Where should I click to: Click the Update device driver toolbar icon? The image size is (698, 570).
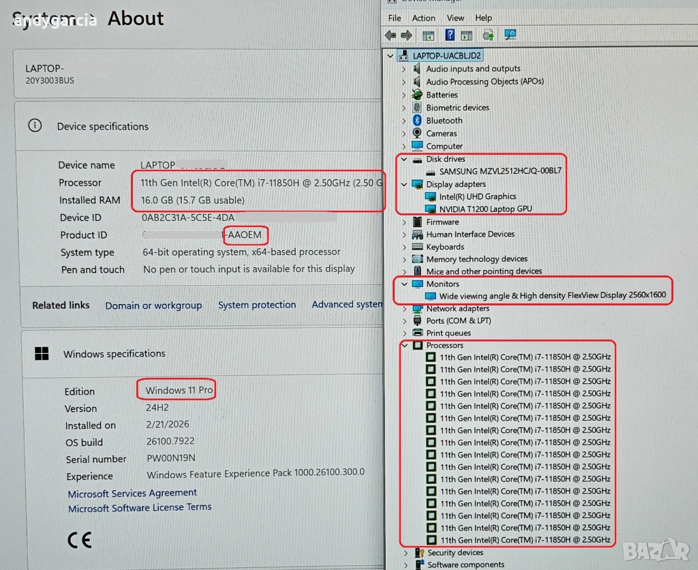[488, 35]
